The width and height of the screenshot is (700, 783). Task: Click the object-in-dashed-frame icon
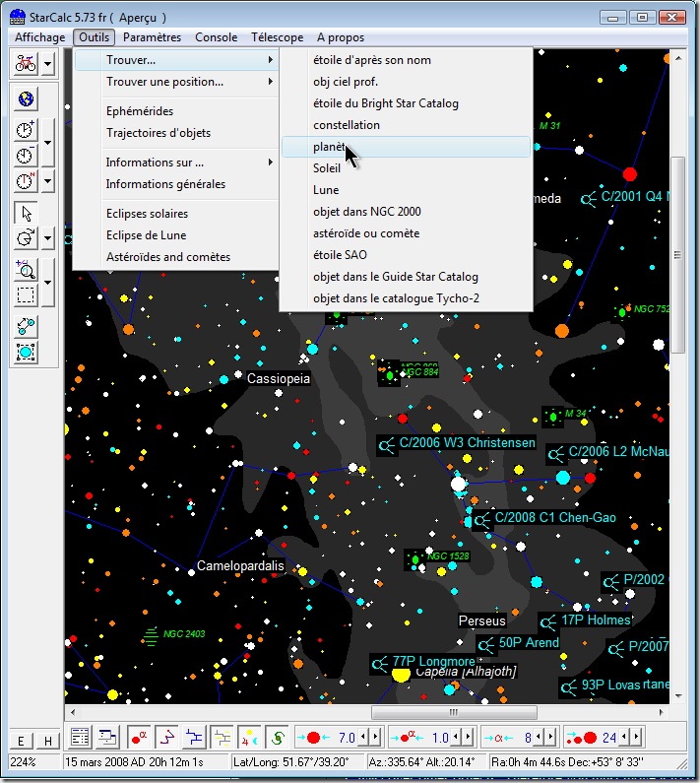coord(26,352)
